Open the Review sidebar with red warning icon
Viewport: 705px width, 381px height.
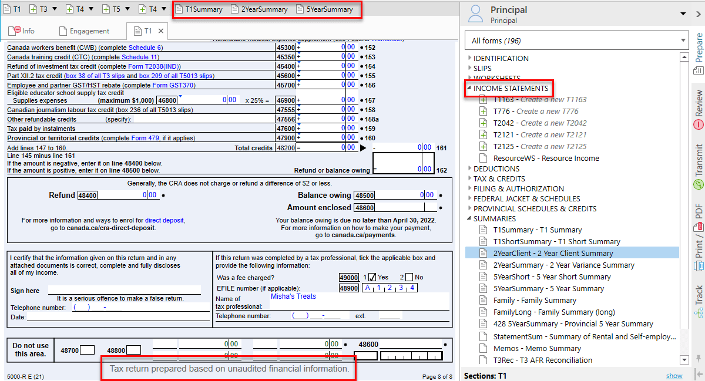point(699,110)
